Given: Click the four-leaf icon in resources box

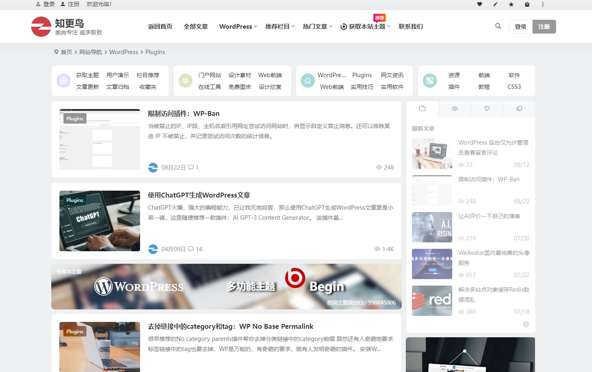Looking at the screenshot, I should point(430,81).
